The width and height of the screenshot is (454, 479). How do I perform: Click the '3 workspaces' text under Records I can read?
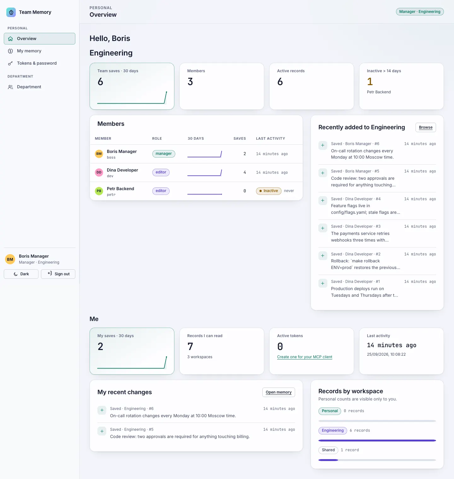pos(200,357)
